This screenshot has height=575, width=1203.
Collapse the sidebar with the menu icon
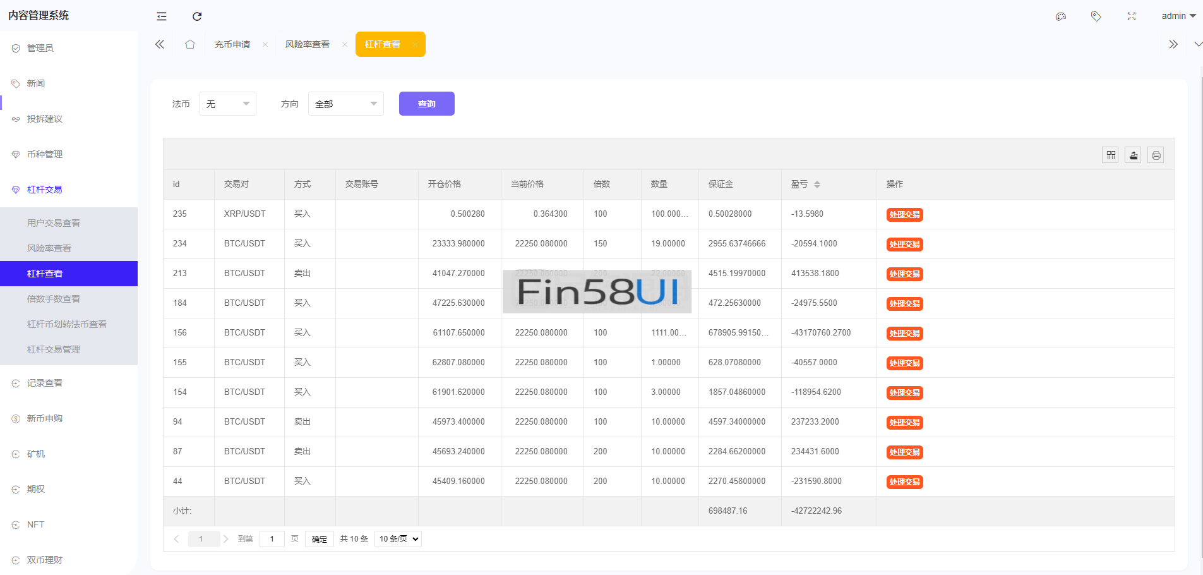[x=162, y=16]
